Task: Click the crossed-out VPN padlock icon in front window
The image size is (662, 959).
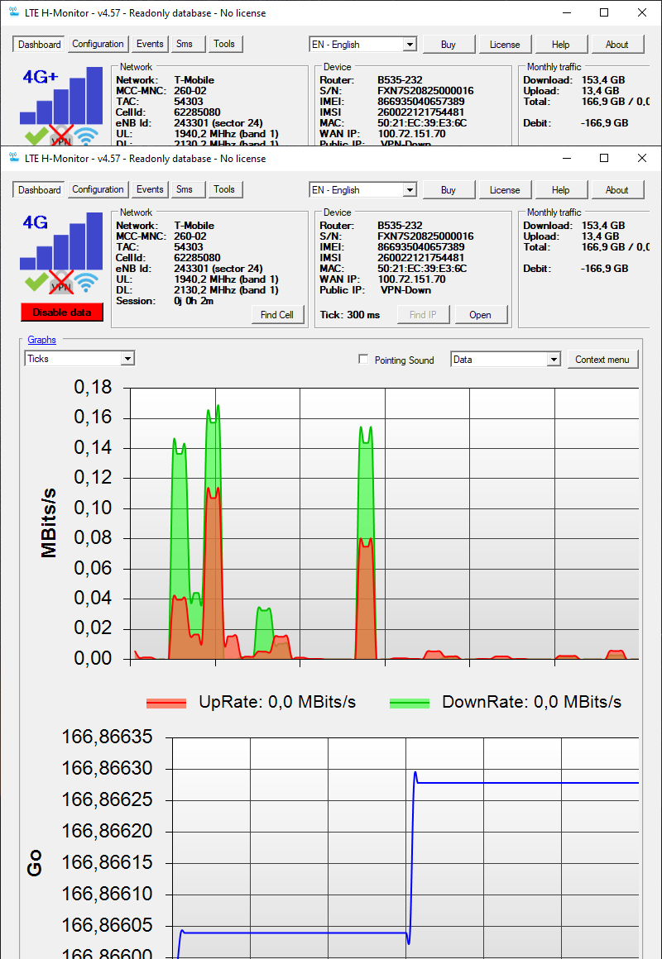Action: tap(61, 283)
